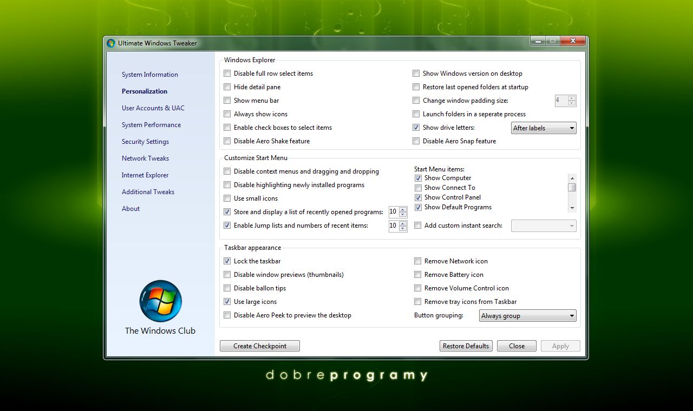Uncheck Show Computer start menu item
This screenshot has width=693, height=411.
(418, 178)
